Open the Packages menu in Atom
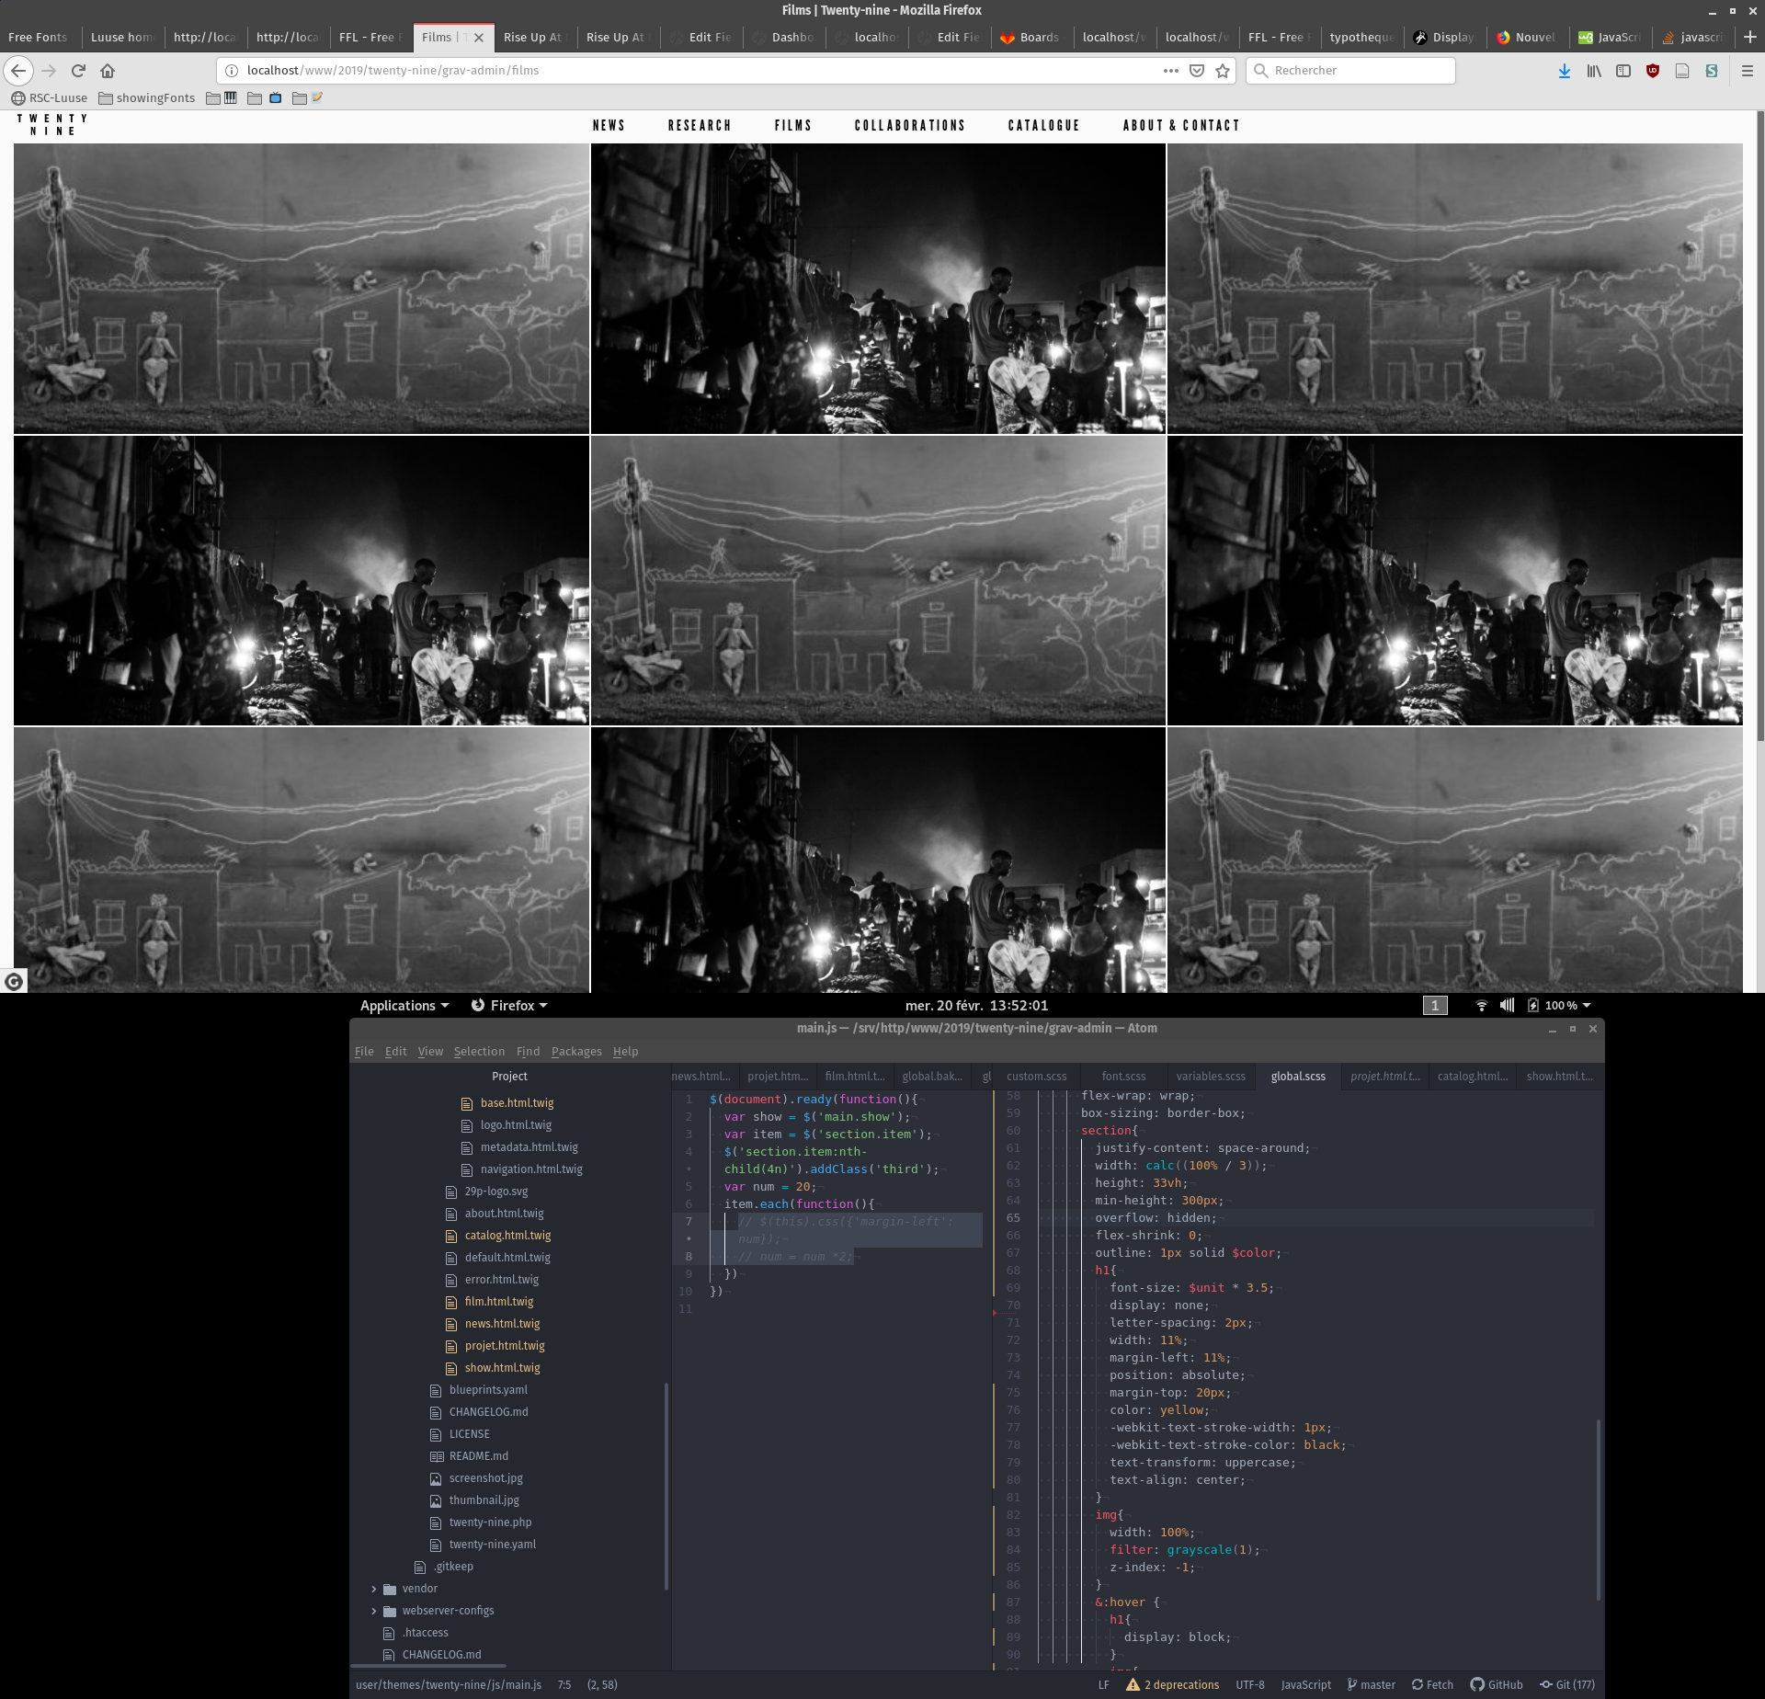1765x1699 pixels. pyautogui.click(x=576, y=1052)
